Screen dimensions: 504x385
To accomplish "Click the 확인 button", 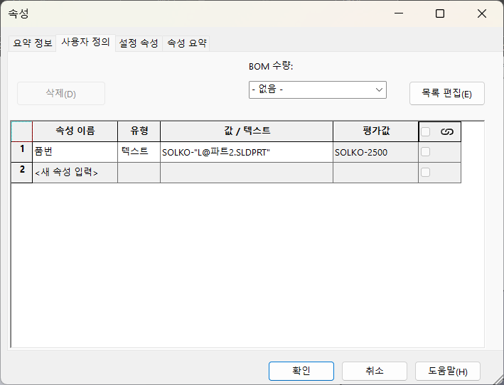I will pyautogui.click(x=301, y=371).
